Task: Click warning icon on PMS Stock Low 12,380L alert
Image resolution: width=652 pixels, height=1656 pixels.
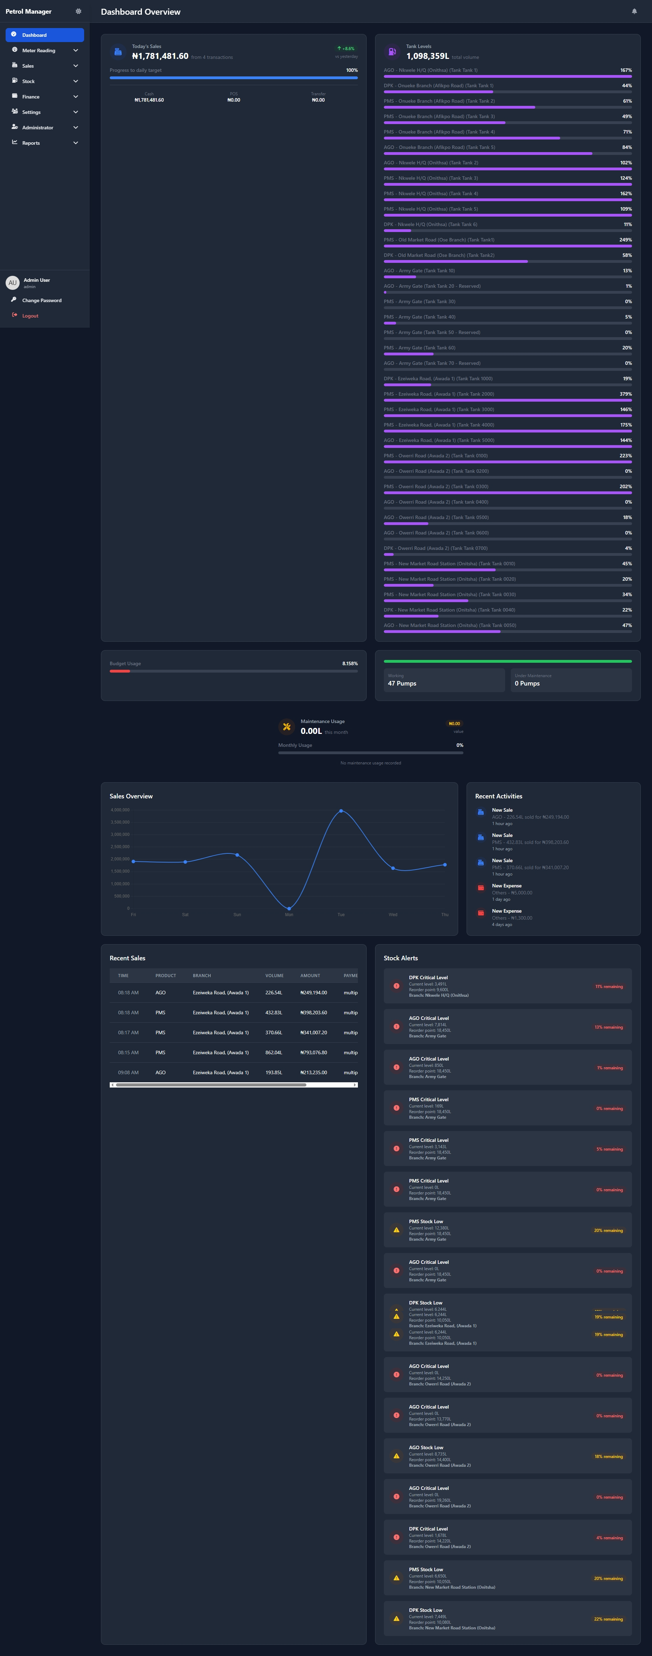Action: (396, 1231)
